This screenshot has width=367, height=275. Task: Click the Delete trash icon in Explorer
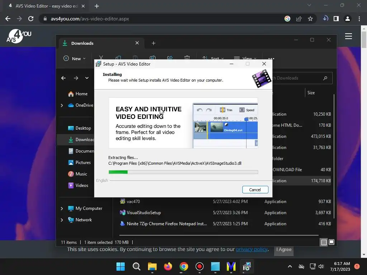(187, 58)
